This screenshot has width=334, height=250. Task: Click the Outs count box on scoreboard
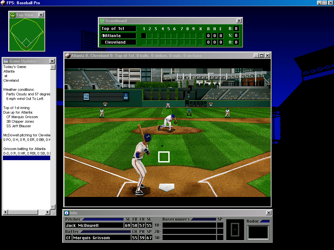point(236,42)
